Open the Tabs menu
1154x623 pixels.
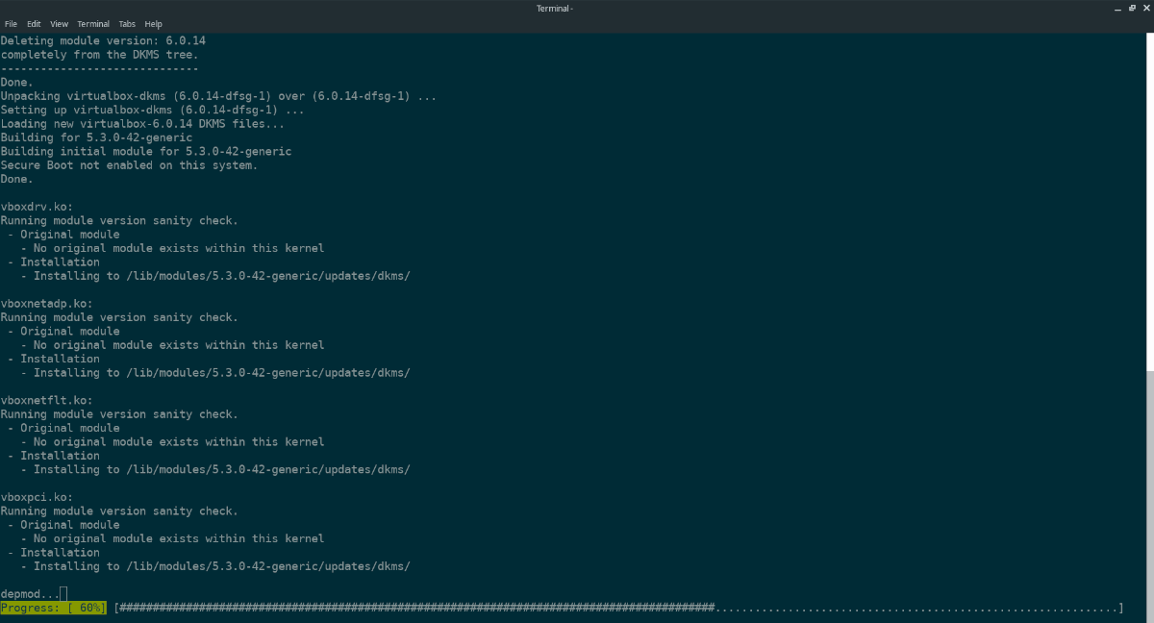pyautogui.click(x=127, y=23)
